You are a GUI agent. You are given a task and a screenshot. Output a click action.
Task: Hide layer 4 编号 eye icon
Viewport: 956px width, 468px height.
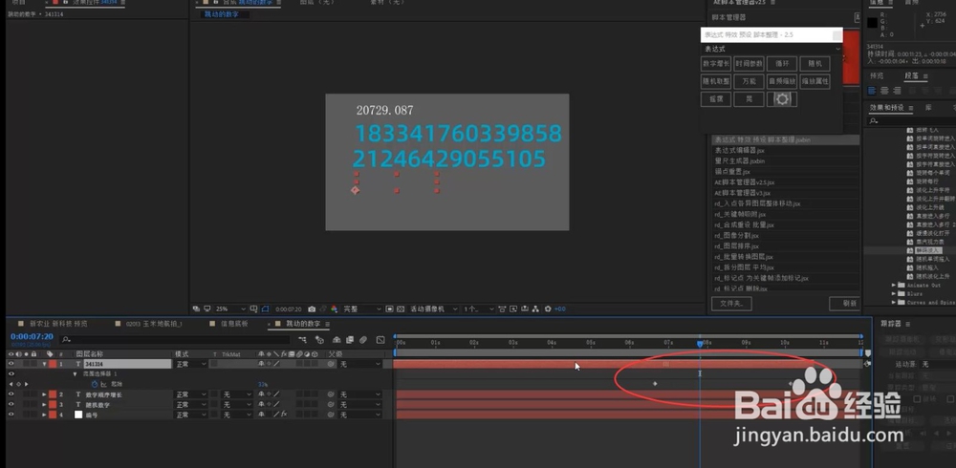click(11, 415)
